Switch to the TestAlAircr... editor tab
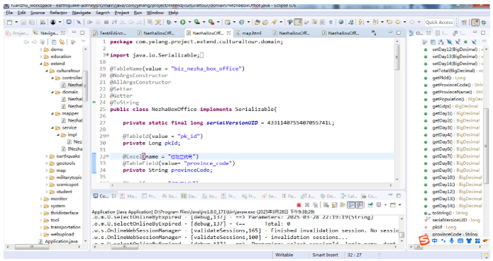 [x=110, y=33]
